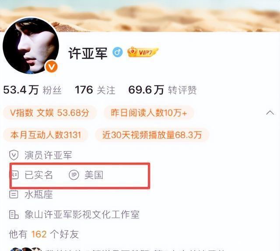Tap the building icon beside 象山许亚军影视文化工作室
Image resolution: width=280 pixels, height=251 pixels.
tap(14, 214)
